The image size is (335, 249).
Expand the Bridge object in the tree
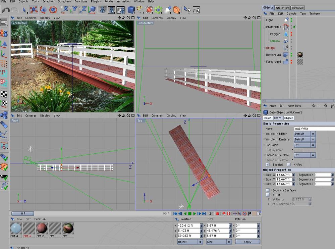pyautogui.click(x=264, y=48)
